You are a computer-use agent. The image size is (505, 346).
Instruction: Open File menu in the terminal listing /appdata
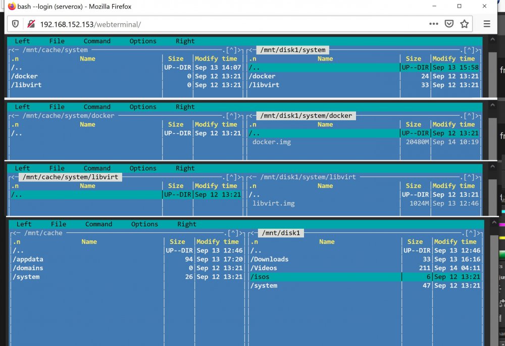pyautogui.click(x=58, y=224)
